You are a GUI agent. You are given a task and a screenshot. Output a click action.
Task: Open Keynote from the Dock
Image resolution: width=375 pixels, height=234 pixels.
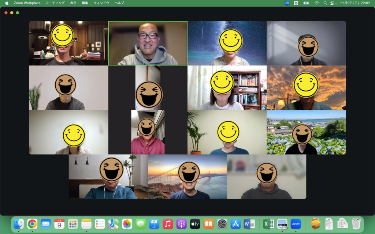[154, 224]
